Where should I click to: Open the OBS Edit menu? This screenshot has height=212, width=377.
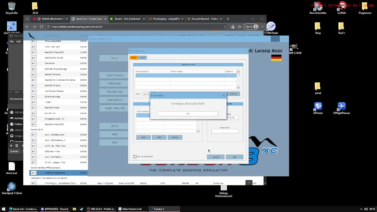(19, 42)
